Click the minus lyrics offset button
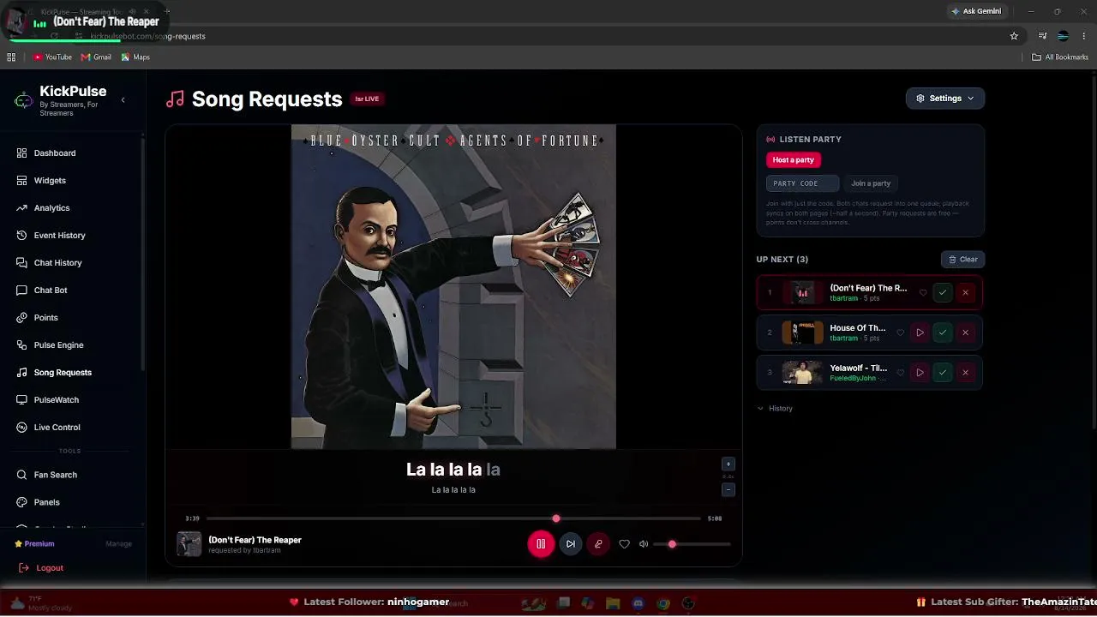 pos(728,490)
